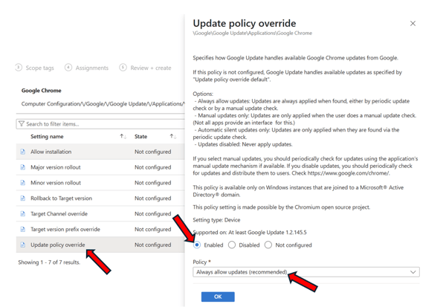The width and height of the screenshot is (446, 307).
Task: Click the step 4 circle icon
Action: 68,68
